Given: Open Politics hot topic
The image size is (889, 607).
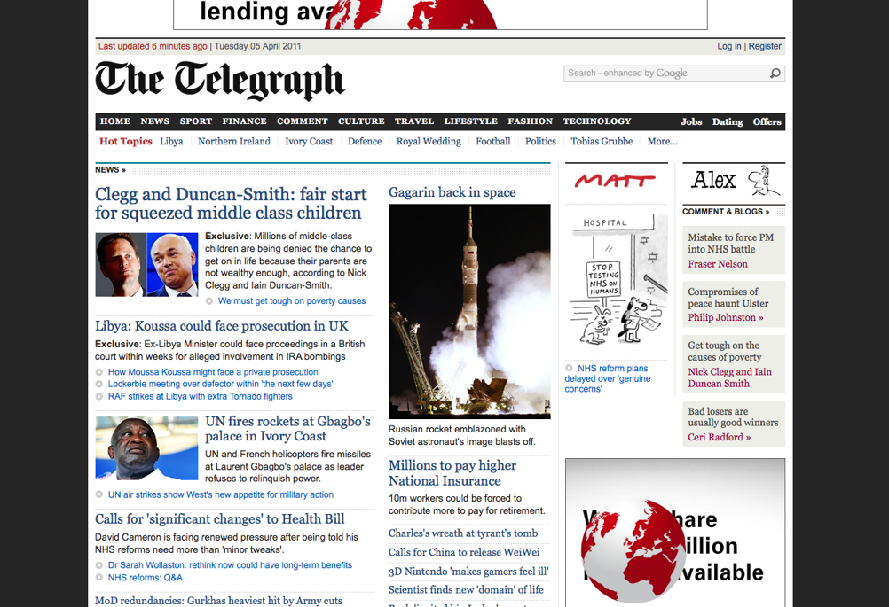Looking at the screenshot, I should [x=540, y=142].
